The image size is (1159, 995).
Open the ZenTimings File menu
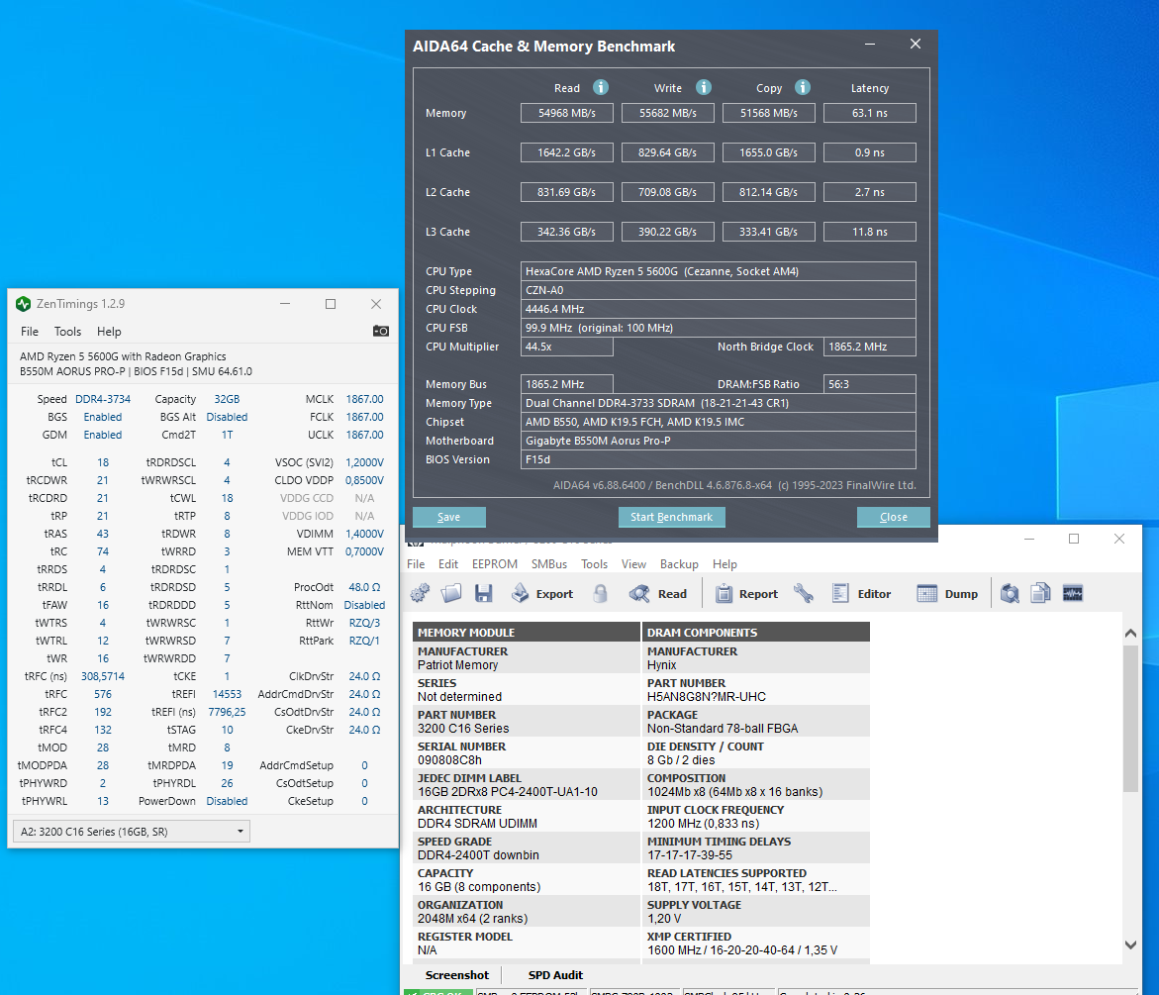30,332
